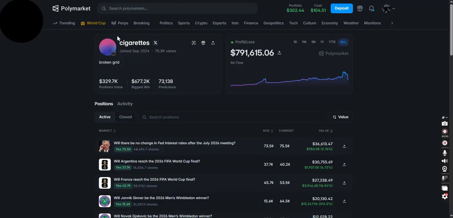453x218 pixels.
Task: Select the YTD profit/loss range
Action: 332,42
